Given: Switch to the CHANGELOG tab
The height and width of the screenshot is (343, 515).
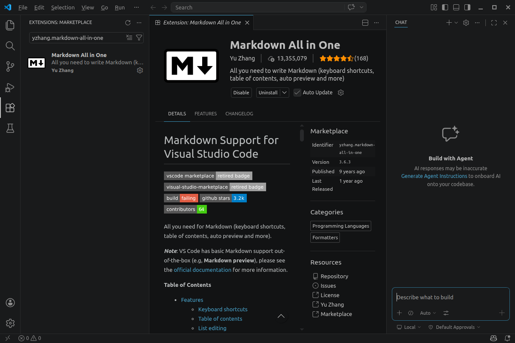Looking at the screenshot, I should 239,114.
